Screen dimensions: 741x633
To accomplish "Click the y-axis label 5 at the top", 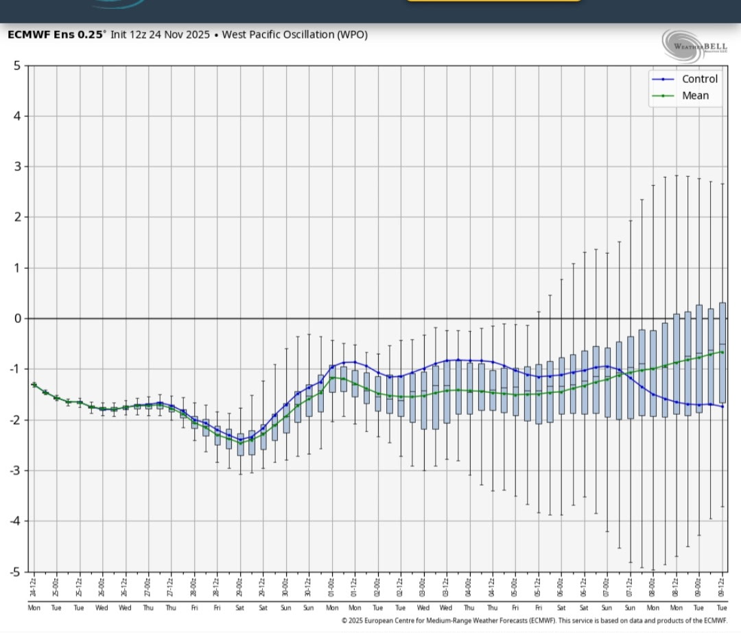I will (x=17, y=66).
